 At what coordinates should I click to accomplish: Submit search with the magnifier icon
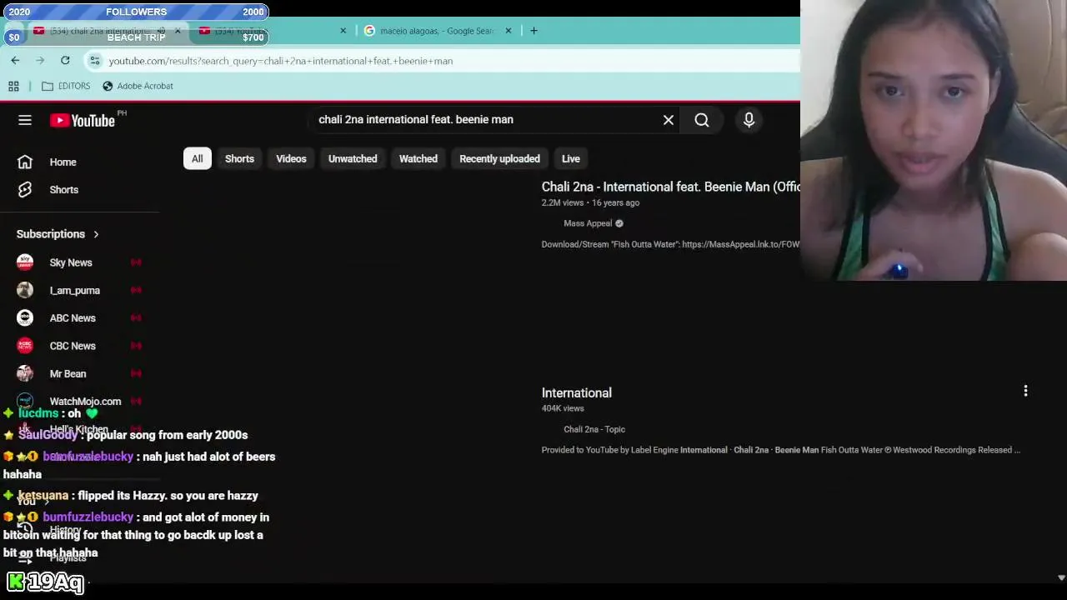point(702,120)
